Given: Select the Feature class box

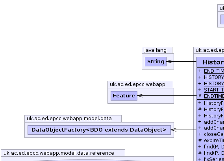Looking at the screenshot, I should (x=124, y=96).
